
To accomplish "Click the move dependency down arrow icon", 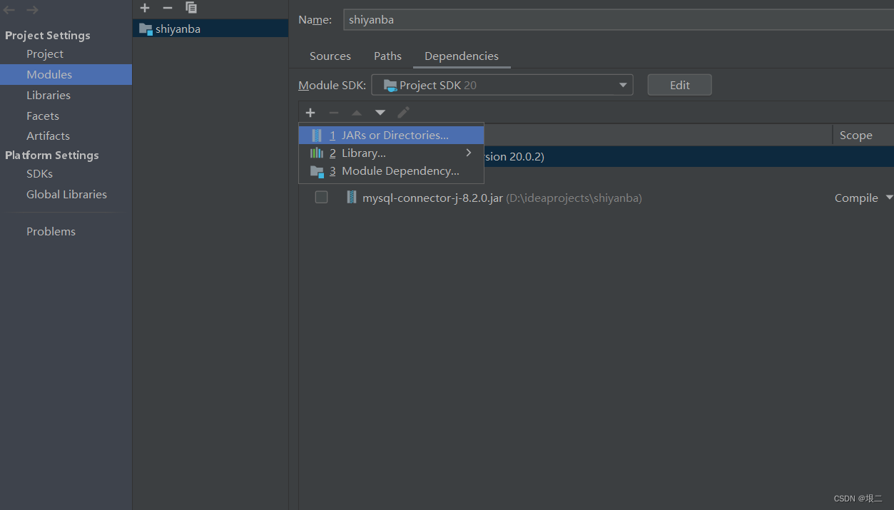I will point(380,112).
